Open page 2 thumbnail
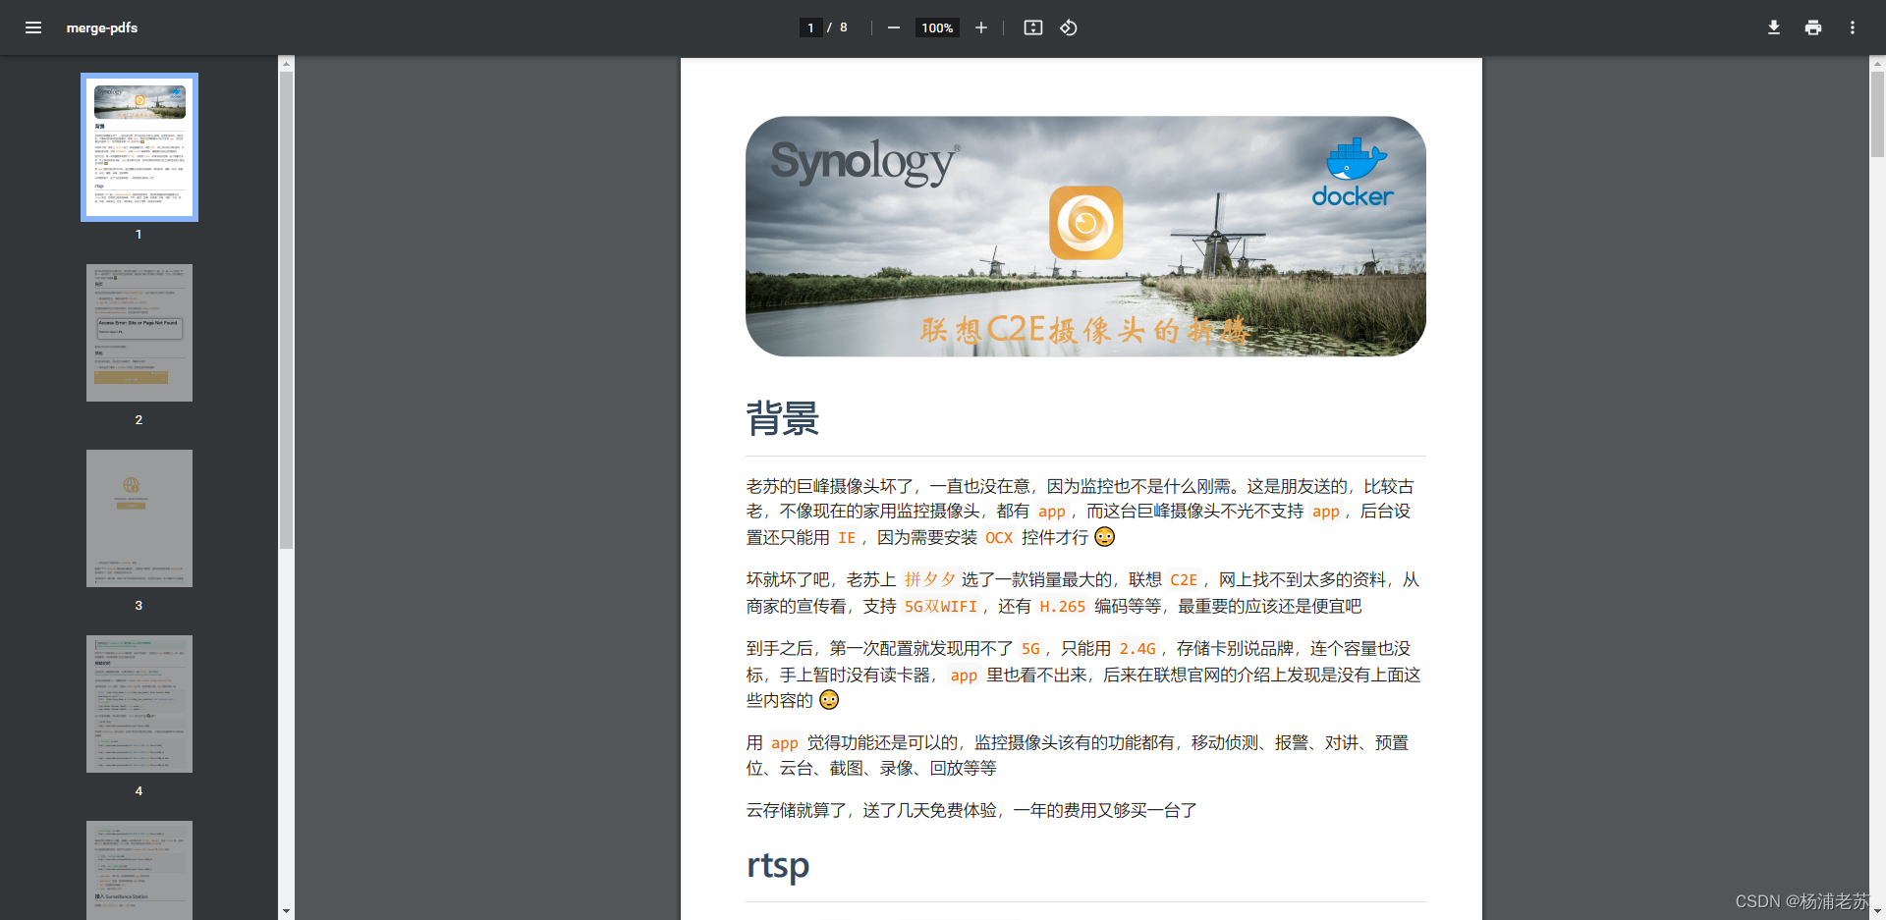The height and width of the screenshot is (920, 1886). (139, 333)
